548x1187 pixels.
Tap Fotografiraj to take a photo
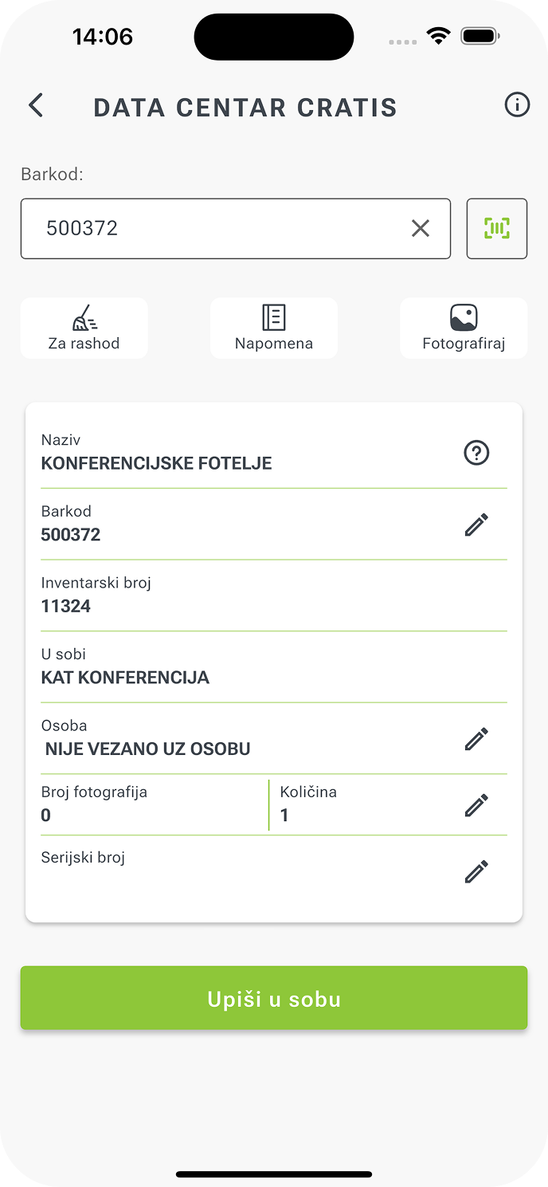(x=464, y=328)
